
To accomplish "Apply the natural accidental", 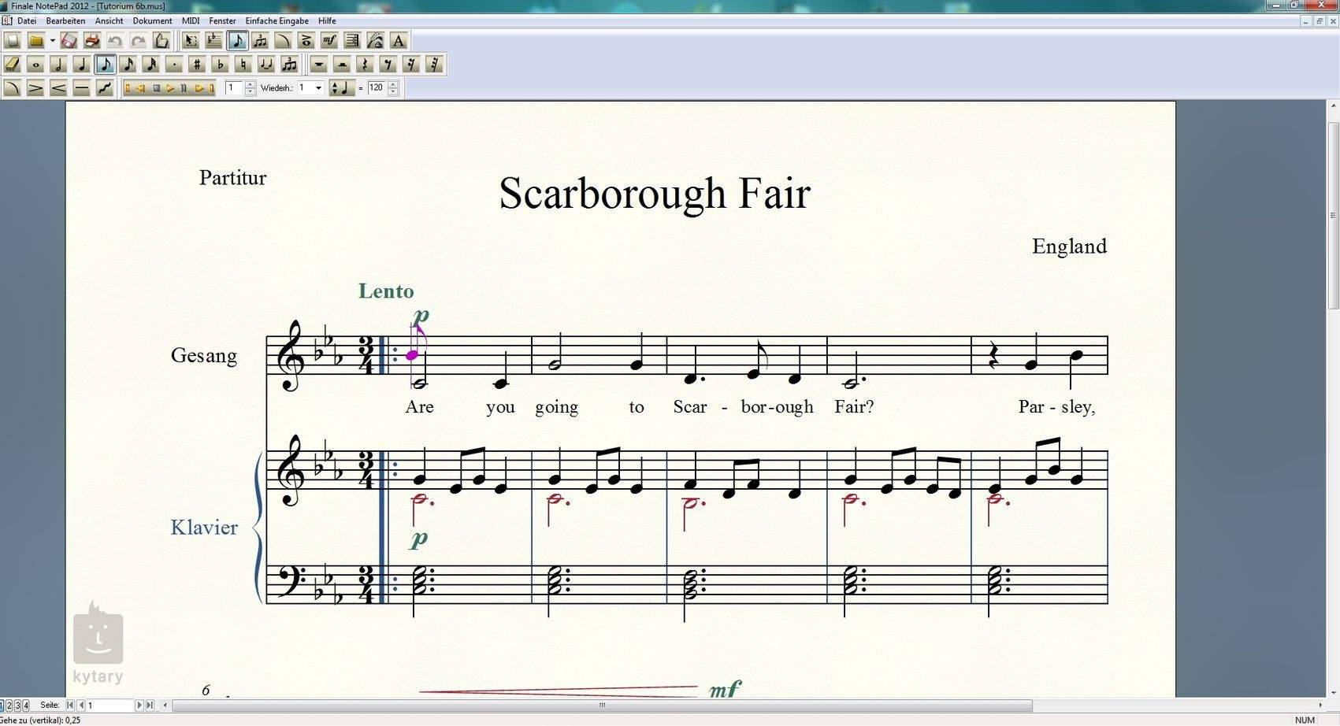I will [x=243, y=65].
